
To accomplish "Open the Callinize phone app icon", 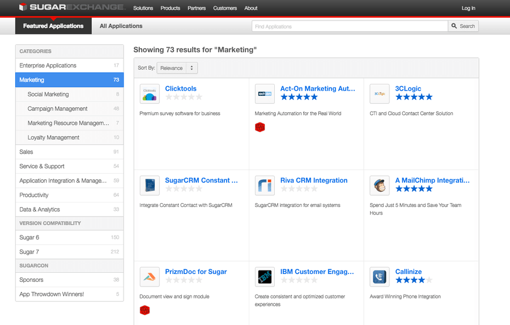I will point(380,277).
